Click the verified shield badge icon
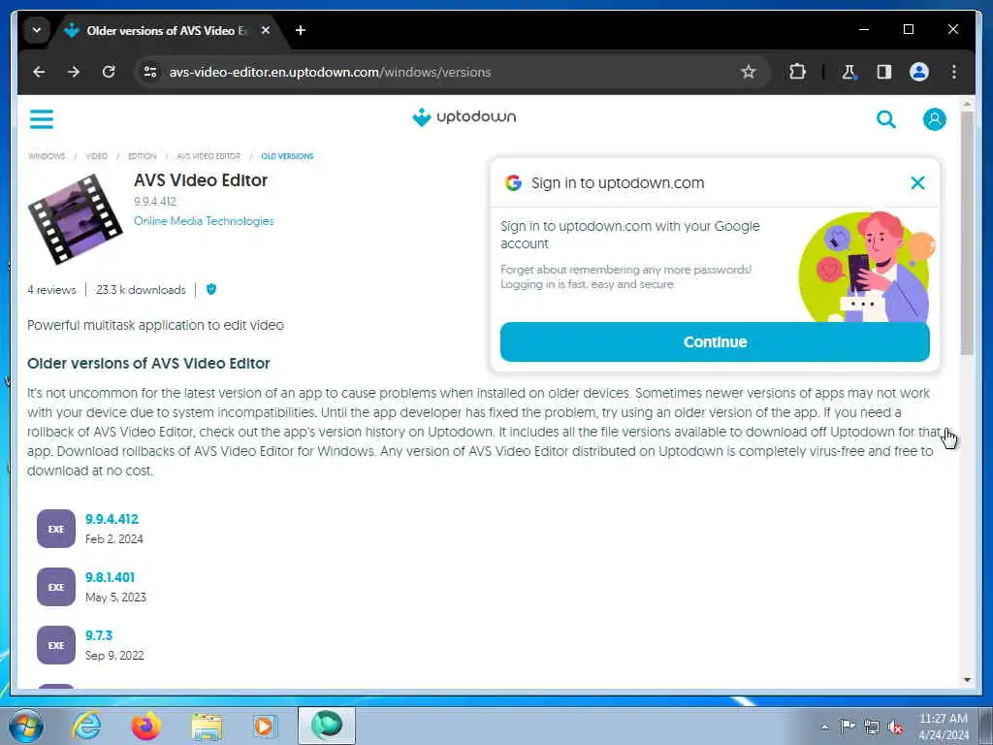Viewport: 993px width, 745px height. 211,289
